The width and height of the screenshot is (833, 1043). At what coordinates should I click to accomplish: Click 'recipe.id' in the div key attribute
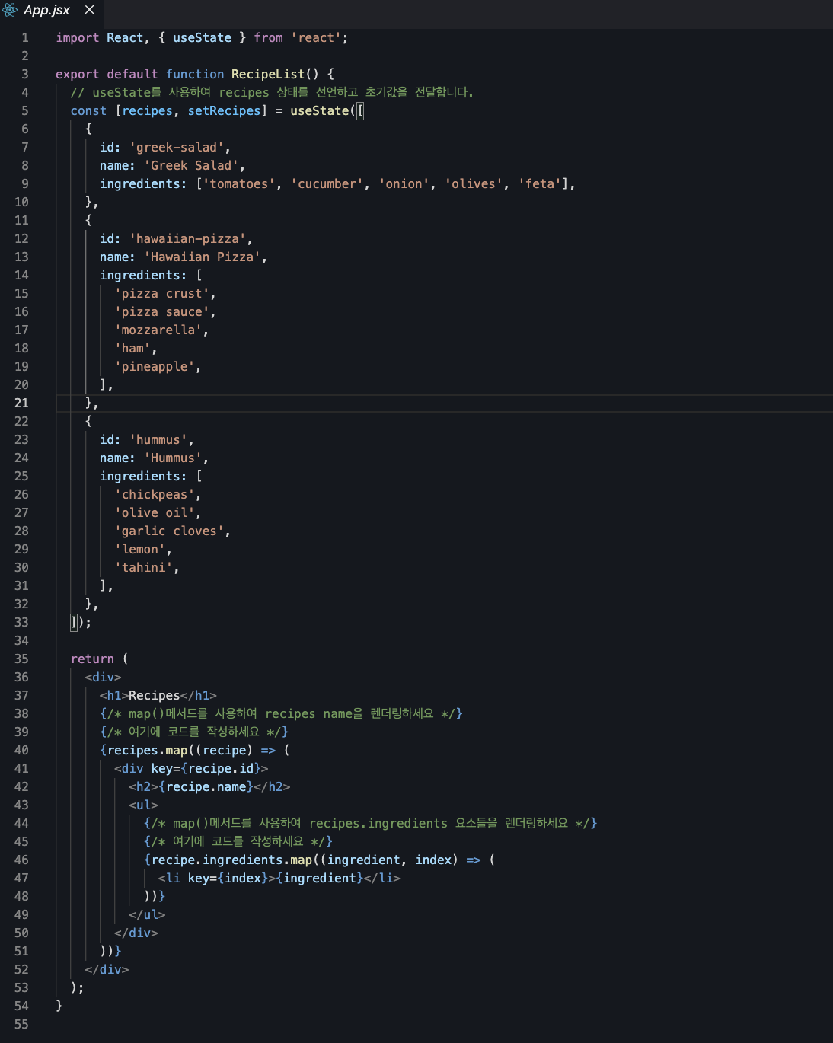(x=221, y=768)
